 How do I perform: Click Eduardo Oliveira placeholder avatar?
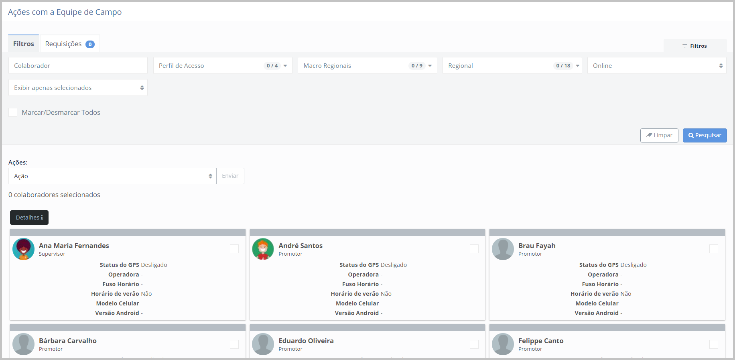pyautogui.click(x=263, y=344)
